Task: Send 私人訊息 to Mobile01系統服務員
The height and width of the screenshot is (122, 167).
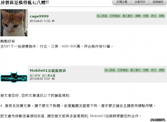Action: (x=110, y=70)
